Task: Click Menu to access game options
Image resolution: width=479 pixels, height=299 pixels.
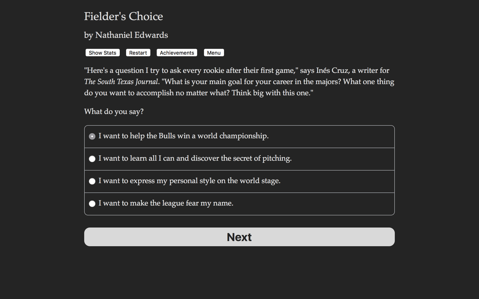Action: [x=214, y=53]
